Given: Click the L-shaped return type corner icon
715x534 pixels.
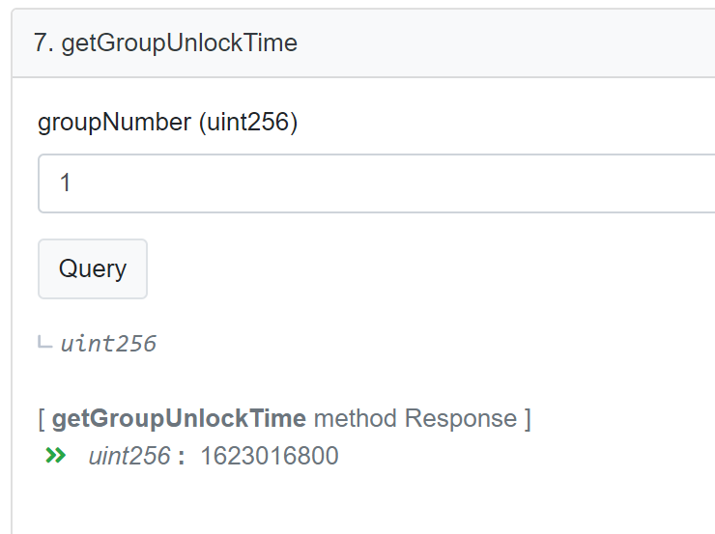Looking at the screenshot, I should [x=44, y=342].
